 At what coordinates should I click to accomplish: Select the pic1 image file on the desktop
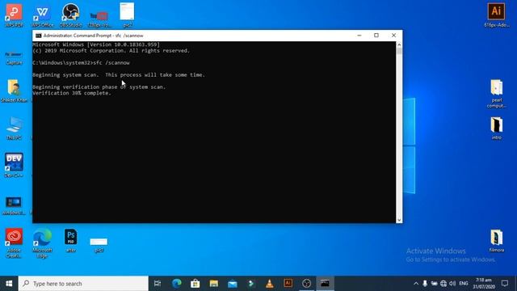[99, 245]
